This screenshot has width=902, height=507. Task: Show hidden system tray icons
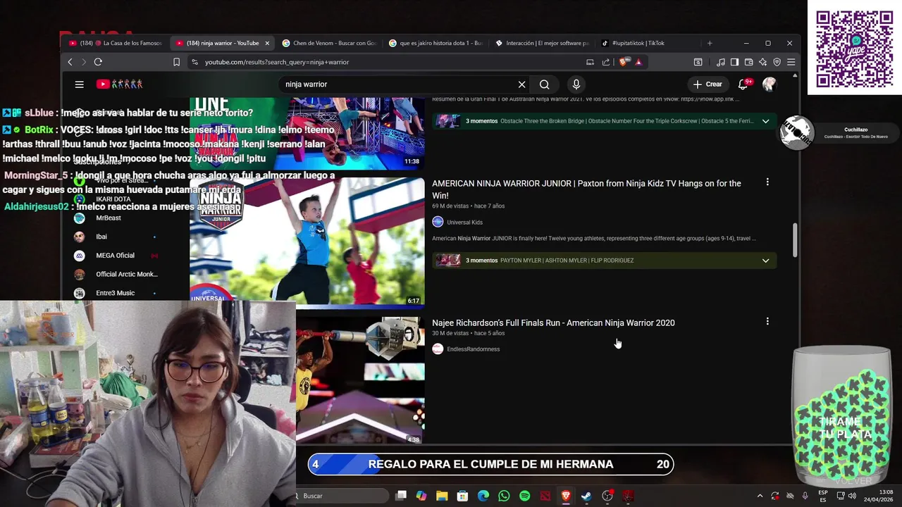(760, 496)
